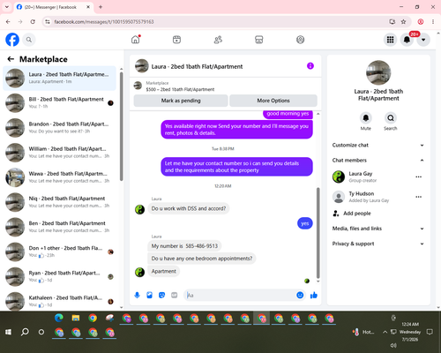Open Ryan conversation in list
Viewport: 441px width, 353px height.
[59, 276]
